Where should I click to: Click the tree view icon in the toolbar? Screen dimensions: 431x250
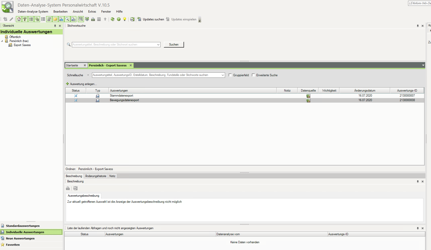[25, 19]
